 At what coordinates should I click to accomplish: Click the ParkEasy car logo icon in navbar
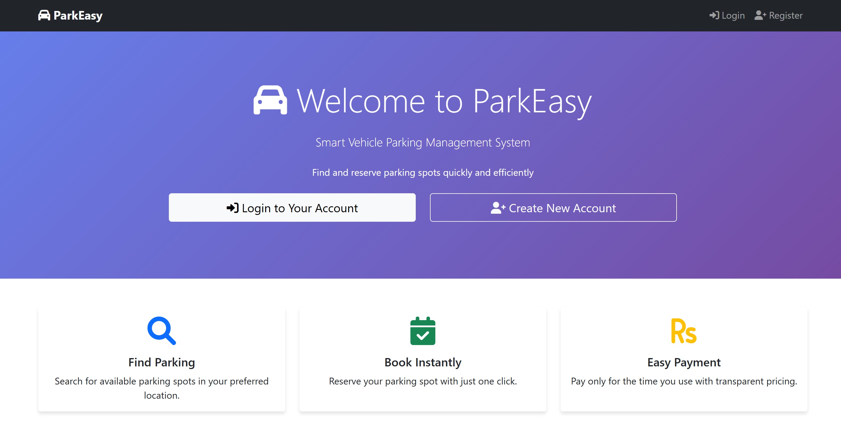pos(44,15)
